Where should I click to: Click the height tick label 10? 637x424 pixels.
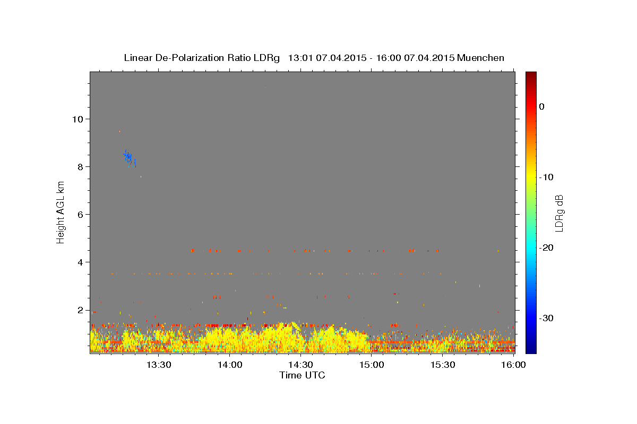tap(78, 119)
